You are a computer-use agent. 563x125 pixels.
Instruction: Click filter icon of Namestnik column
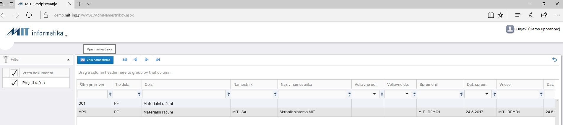point(275,94)
